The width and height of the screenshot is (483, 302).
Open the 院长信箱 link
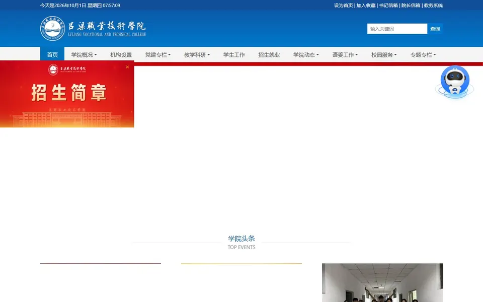411,5
